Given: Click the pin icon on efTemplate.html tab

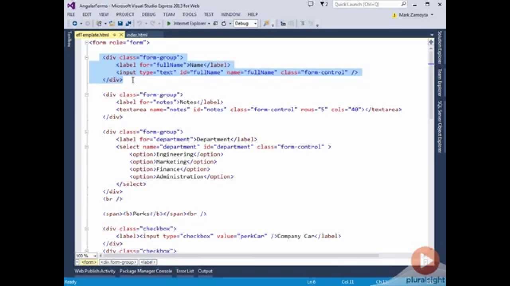Looking at the screenshot, I should (x=114, y=35).
